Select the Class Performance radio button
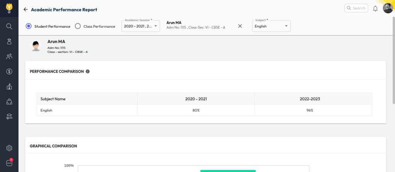 click(x=78, y=26)
